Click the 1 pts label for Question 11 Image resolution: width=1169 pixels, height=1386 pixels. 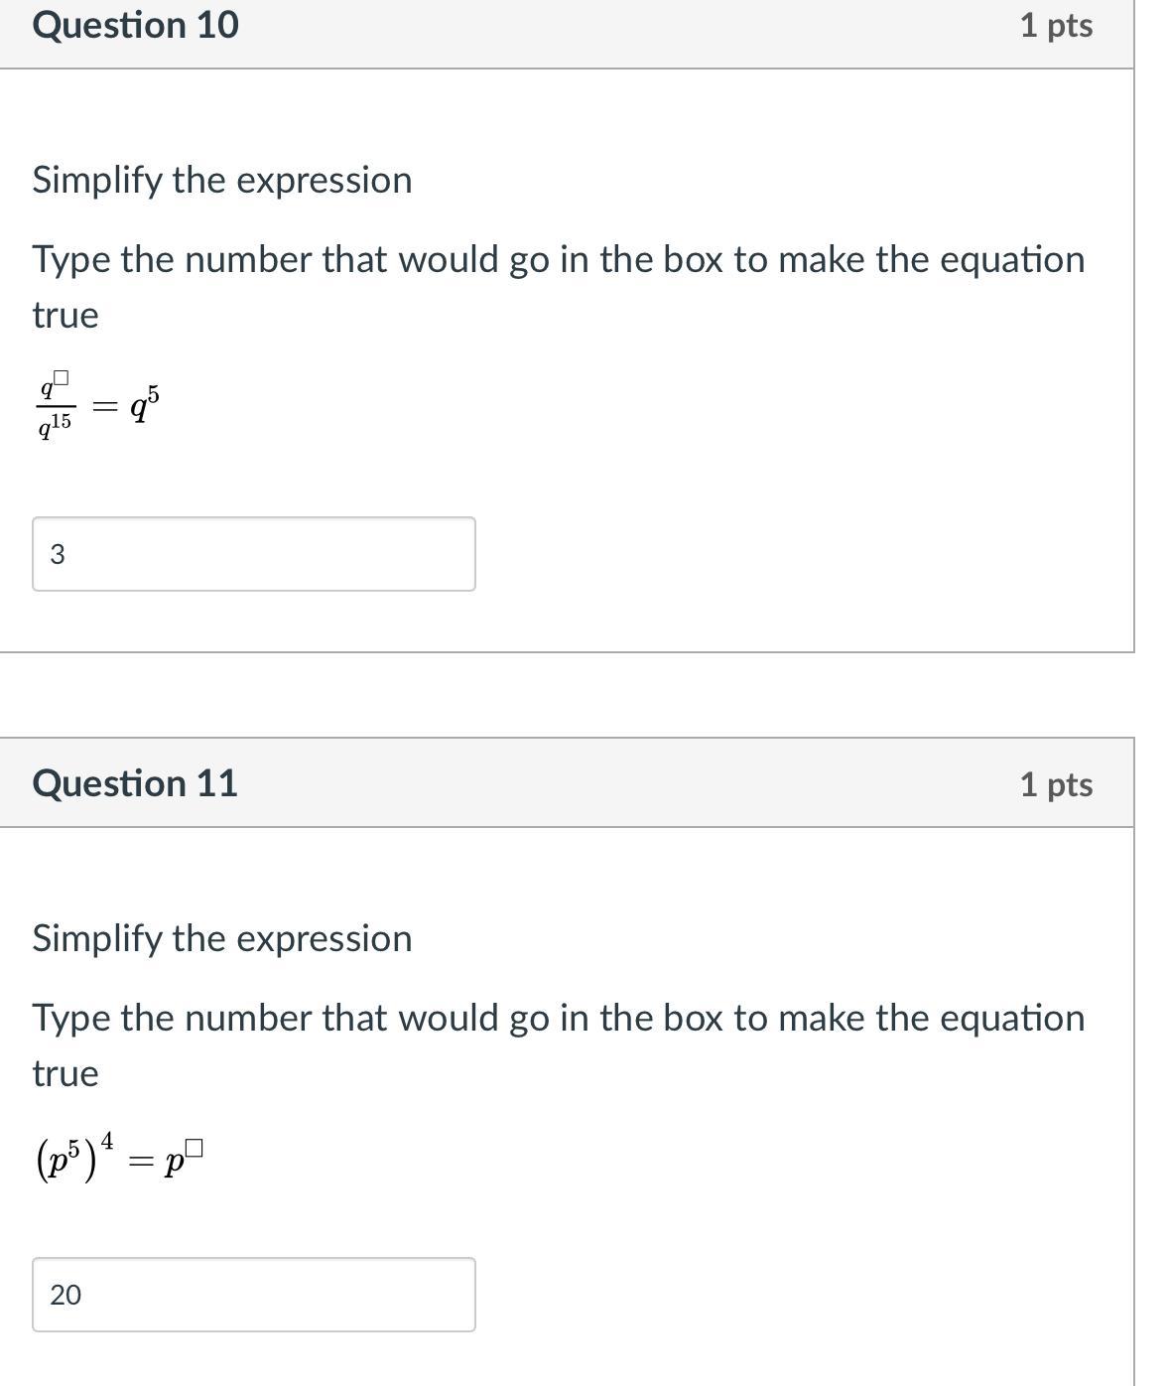[1056, 784]
